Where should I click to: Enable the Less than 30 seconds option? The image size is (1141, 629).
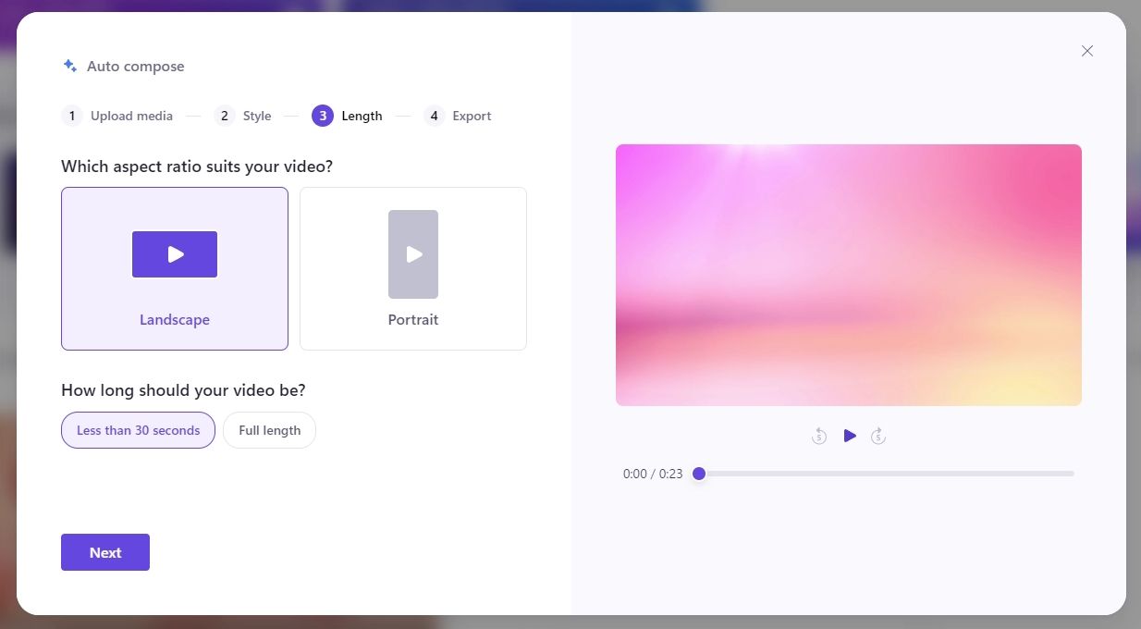[x=138, y=430]
